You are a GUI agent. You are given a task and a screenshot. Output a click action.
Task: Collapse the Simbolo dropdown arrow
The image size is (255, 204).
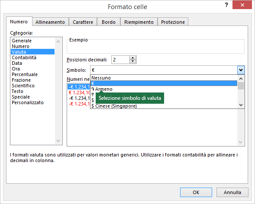click(241, 70)
